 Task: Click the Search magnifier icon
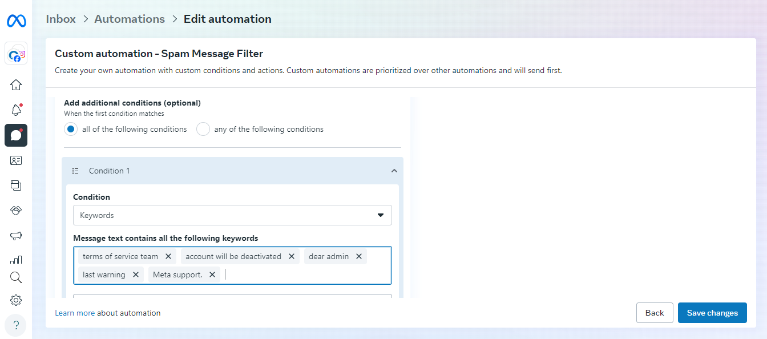tap(16, 278)
